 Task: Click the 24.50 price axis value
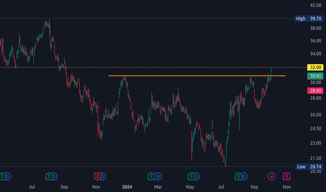point(316,128)
